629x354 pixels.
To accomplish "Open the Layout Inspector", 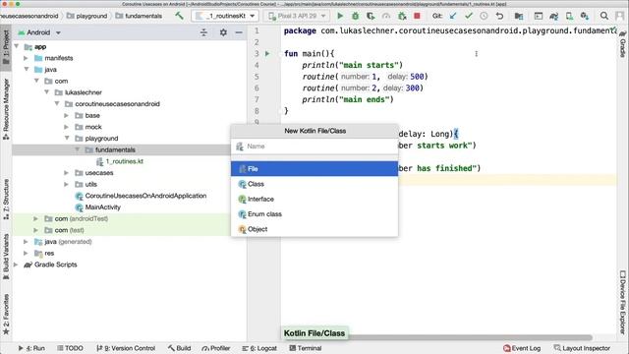I will pos(582,348).
